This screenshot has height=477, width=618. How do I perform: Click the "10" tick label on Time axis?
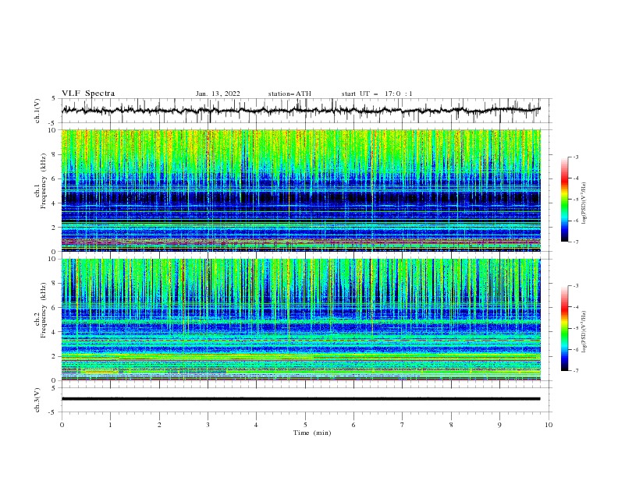click(x=549, y=425)
